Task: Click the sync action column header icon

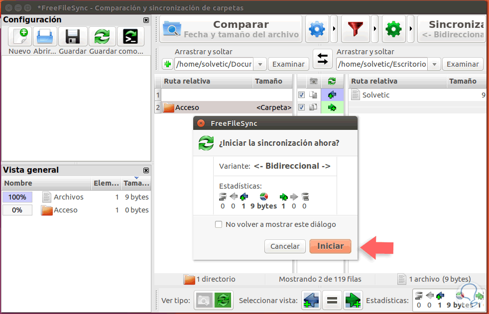Action: (332, 82)
